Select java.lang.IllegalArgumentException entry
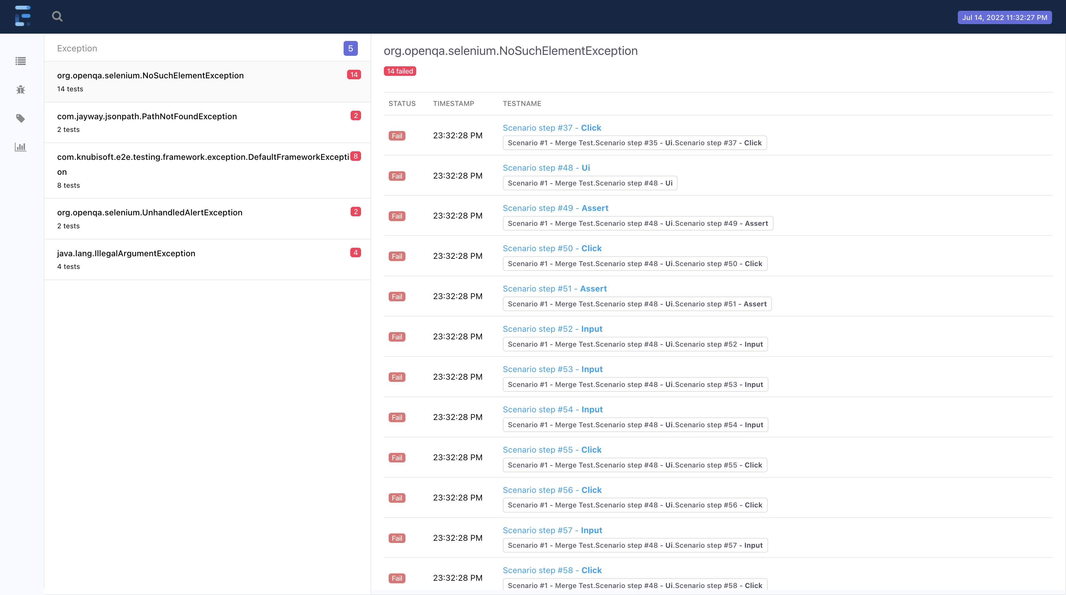The width and height of the screenshot is (1066, 595). [x=207, y=259]
